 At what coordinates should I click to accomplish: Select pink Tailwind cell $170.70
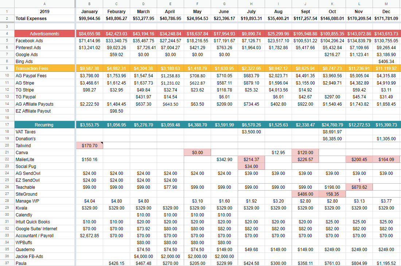pos(89,145)
